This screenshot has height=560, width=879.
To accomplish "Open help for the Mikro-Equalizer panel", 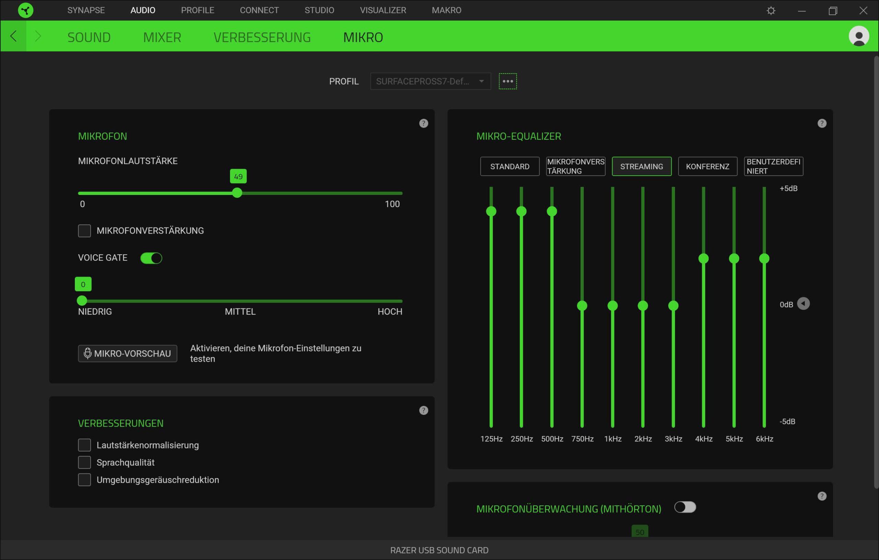I will coord(822,123).
